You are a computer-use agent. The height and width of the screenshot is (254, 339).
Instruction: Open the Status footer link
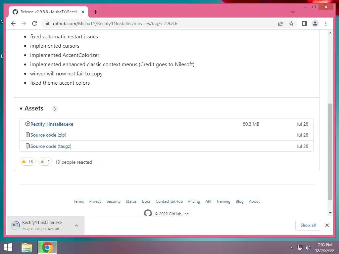pyautogui.click(x=131, y=201)
